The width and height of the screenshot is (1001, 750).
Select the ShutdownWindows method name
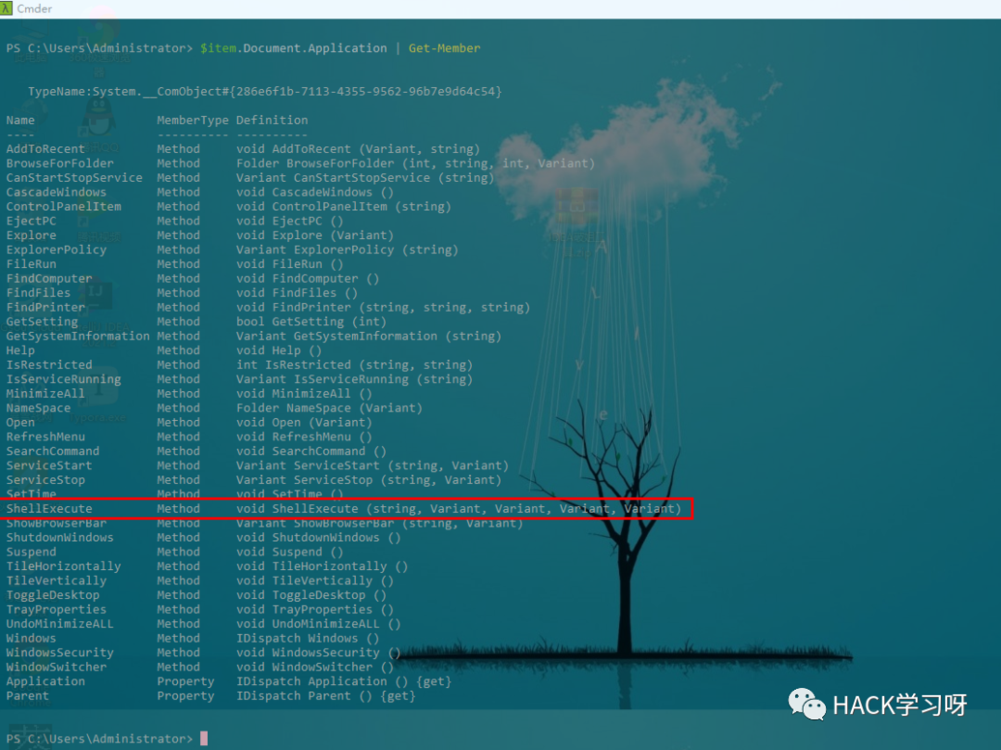[x=60, y=538]
